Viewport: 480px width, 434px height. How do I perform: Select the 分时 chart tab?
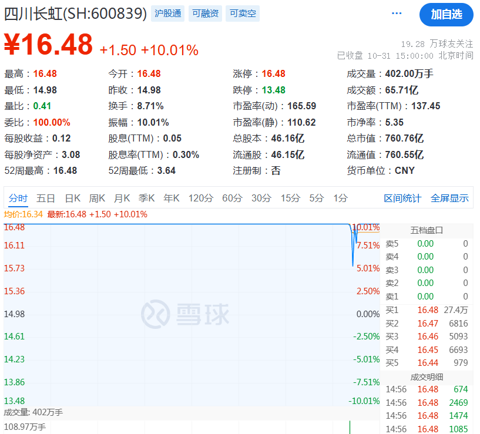click(18, 198)
